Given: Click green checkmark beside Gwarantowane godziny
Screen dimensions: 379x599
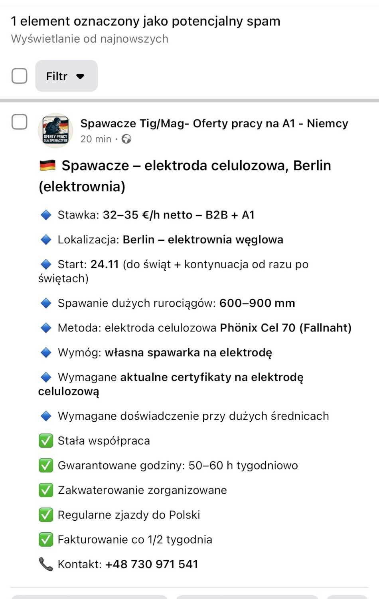Looking at the screenshot, I should (46, 465).
